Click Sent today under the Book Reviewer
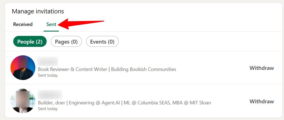The width and height of the screenshot is (284, 120). coord(48,75)
